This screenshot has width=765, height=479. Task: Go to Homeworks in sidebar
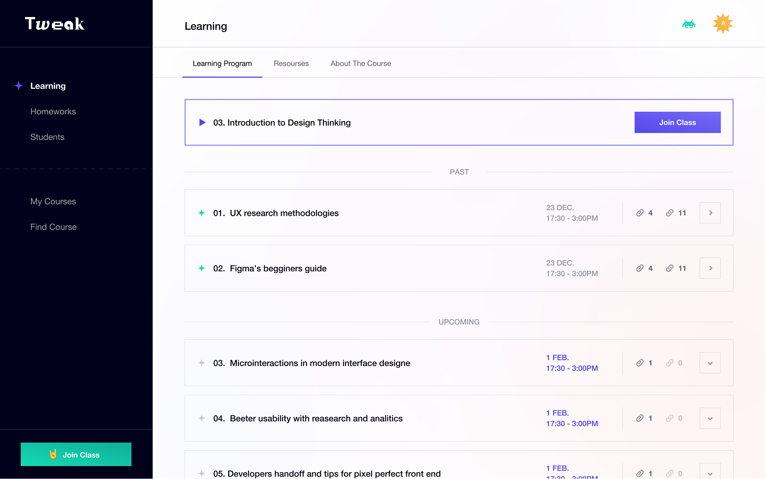point(53,111)
